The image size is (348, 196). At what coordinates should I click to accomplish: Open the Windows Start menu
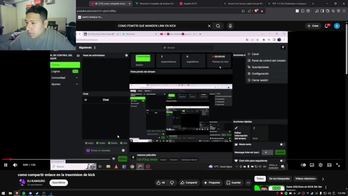point(3,194)
